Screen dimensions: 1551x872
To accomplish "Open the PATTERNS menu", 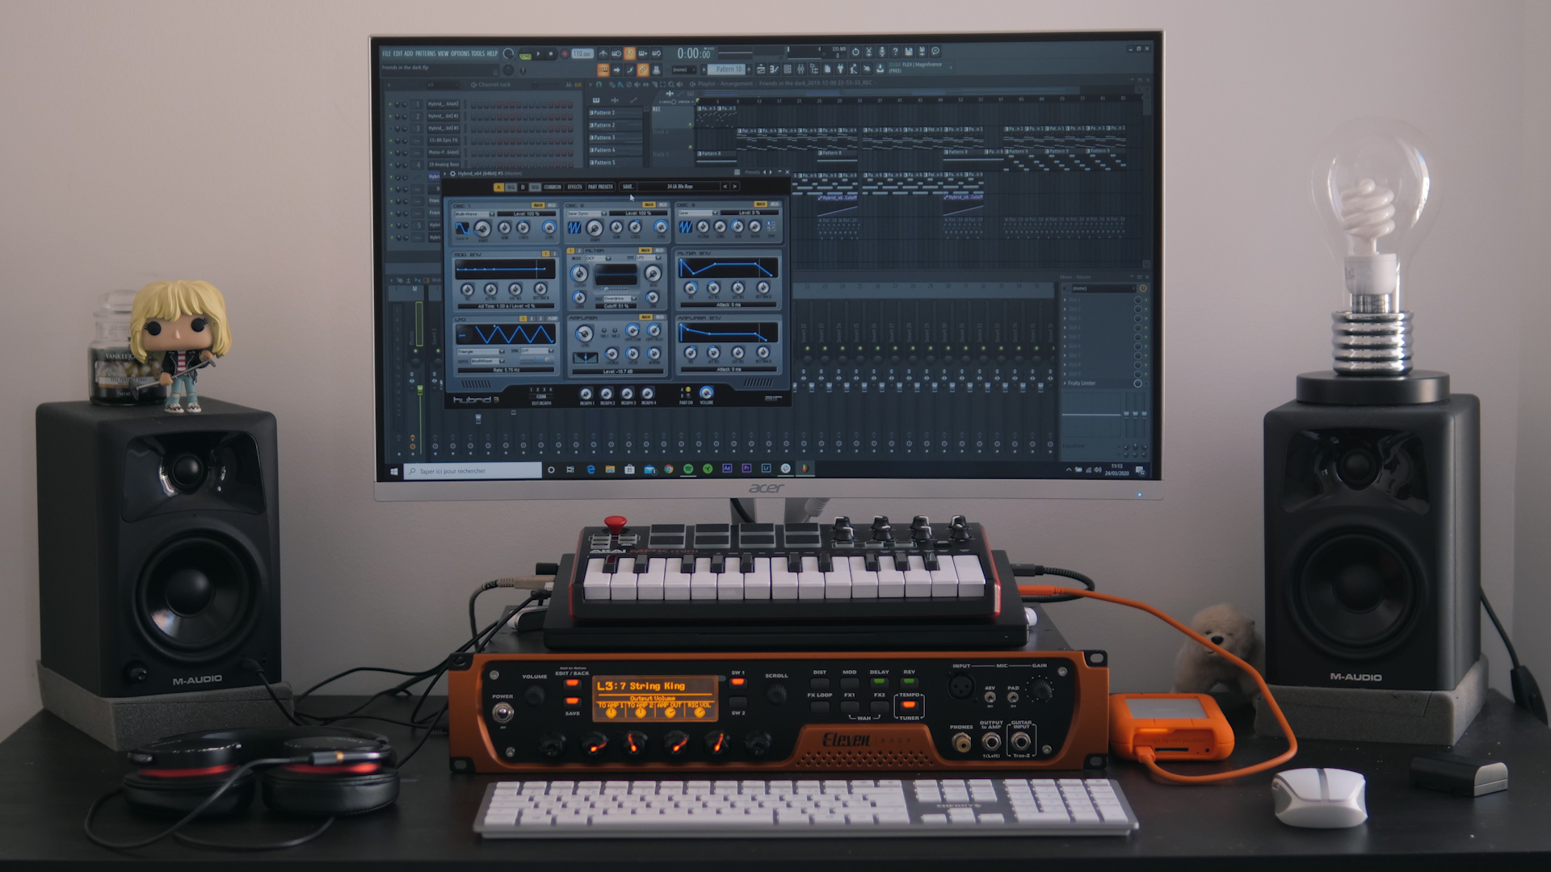I will pos(425,53).
